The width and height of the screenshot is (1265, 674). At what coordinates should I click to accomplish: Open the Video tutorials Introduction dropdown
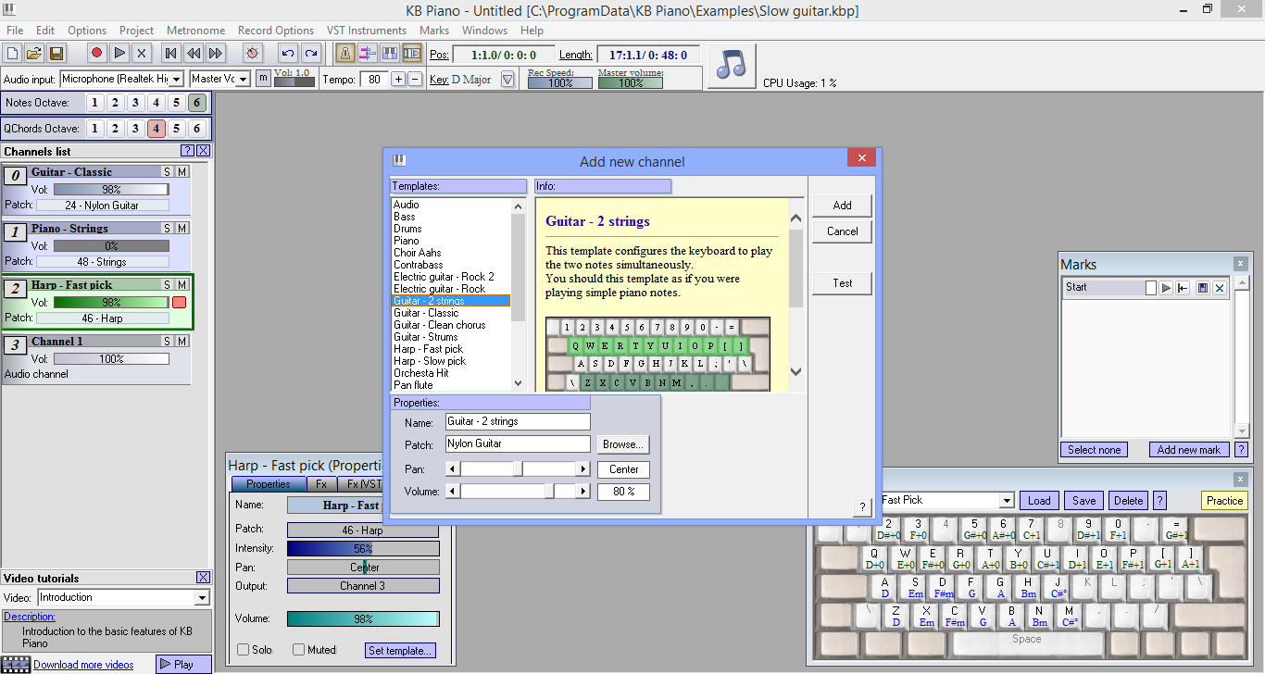tap(204, 598)
